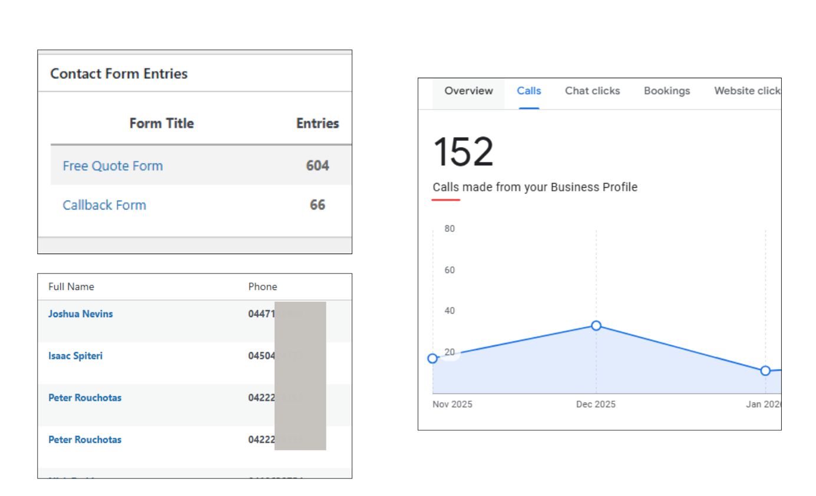Click the Phone column header
Viewport: 816px width, 496px height.
pos(262,287)
